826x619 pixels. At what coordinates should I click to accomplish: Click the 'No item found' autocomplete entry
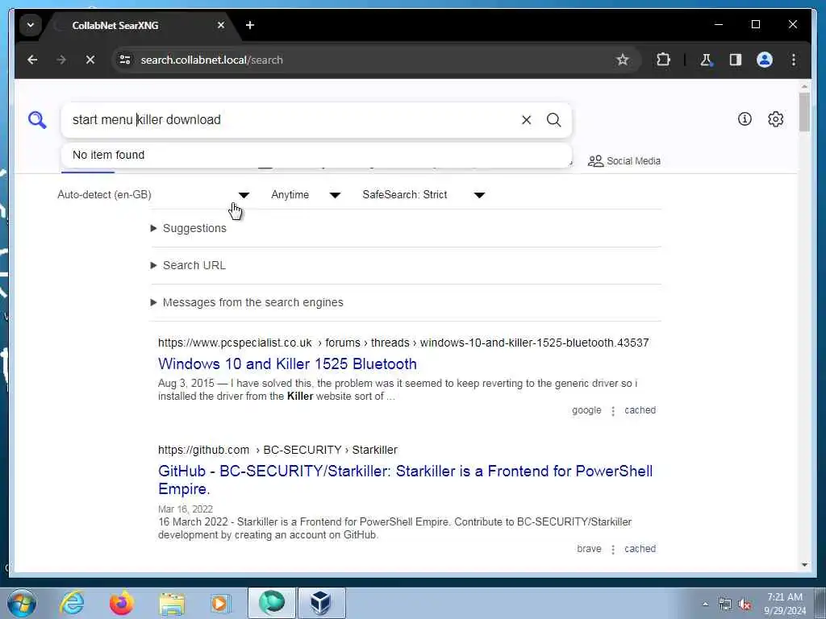click(316, 155)
